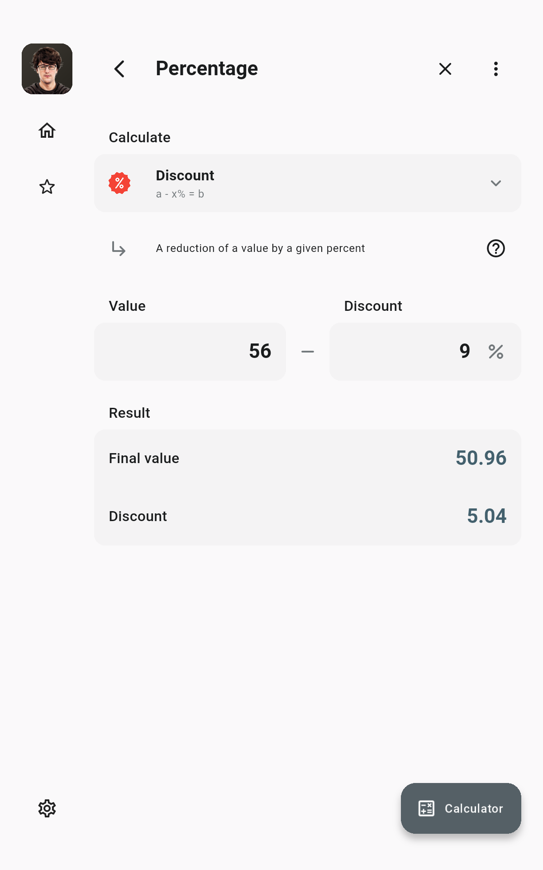Click the reduction description text

click(260, 248)
